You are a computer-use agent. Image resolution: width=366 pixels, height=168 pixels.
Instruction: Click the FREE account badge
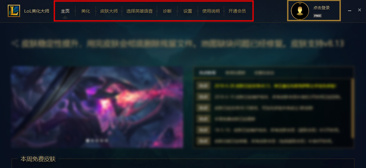pos(318,16)
